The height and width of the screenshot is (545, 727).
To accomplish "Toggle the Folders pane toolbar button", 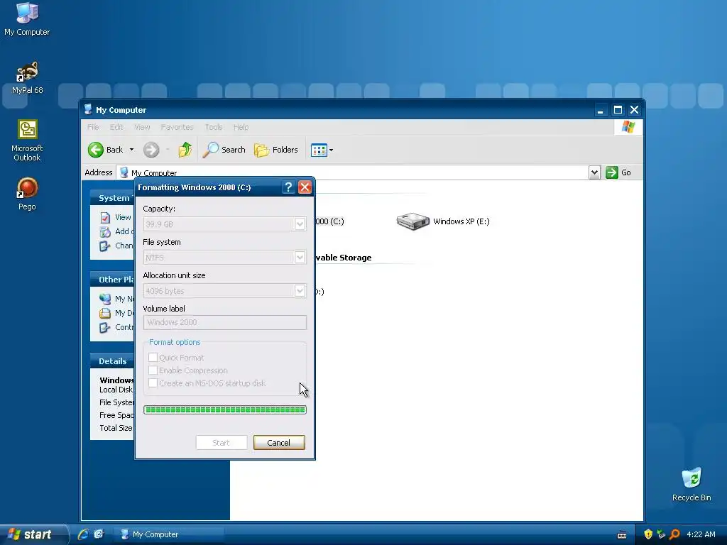I will click(x=276, y=150).
